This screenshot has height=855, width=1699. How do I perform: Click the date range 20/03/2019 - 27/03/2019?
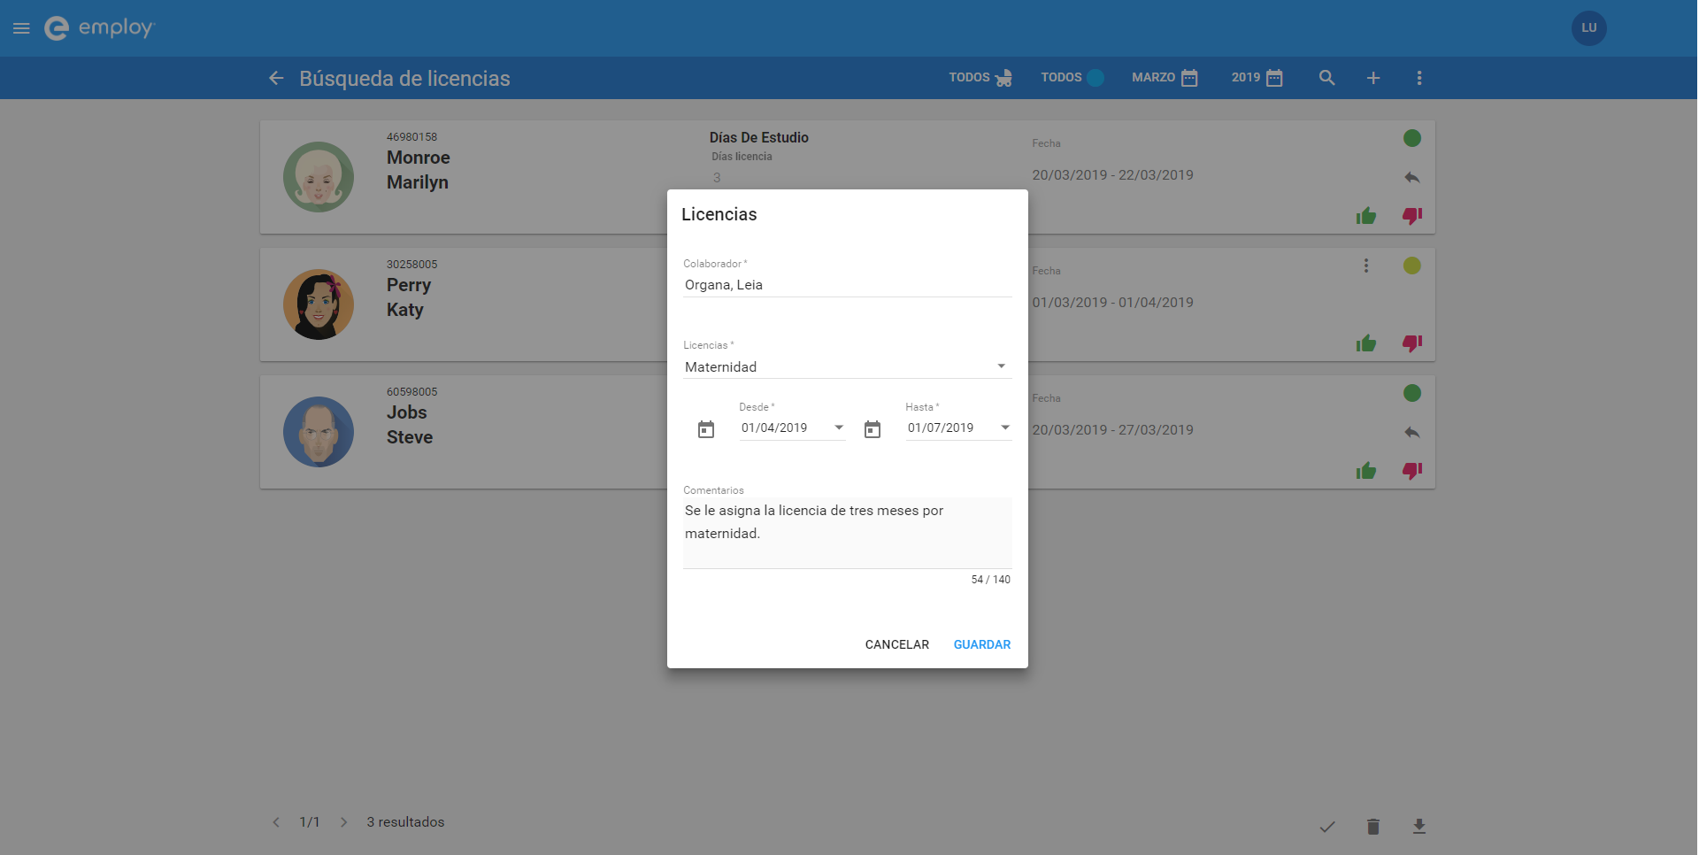(x=1112, y=430)
